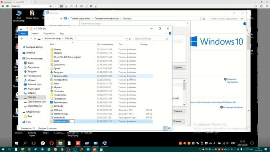Collapse the Explorer ribbon chevron
The height and width of the screenshot is (152, 270).
[166, 33]
